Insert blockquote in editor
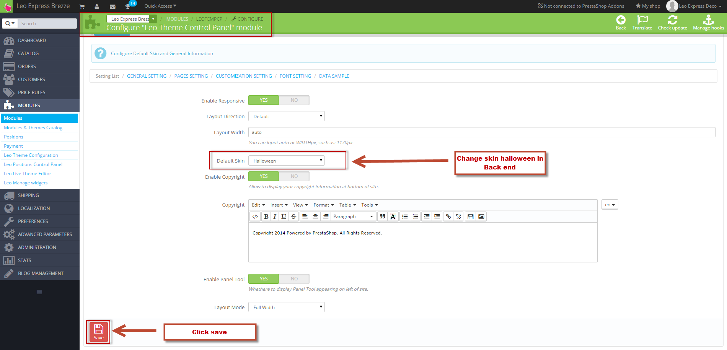Image resolution: width=727 pixels, height=350 pixels. pyautogui.click(x=382, y=217)
